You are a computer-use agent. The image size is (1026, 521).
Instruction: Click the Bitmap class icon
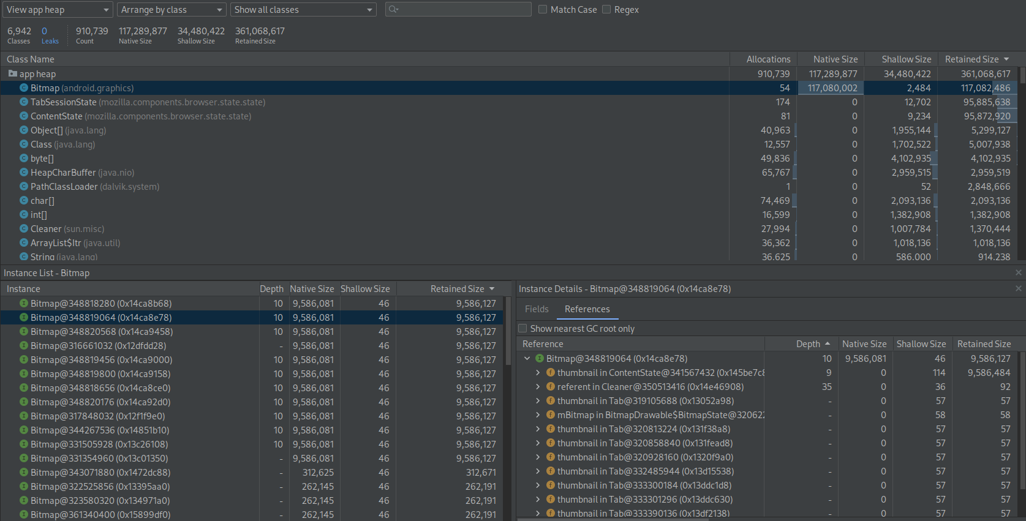click(24, 88)
